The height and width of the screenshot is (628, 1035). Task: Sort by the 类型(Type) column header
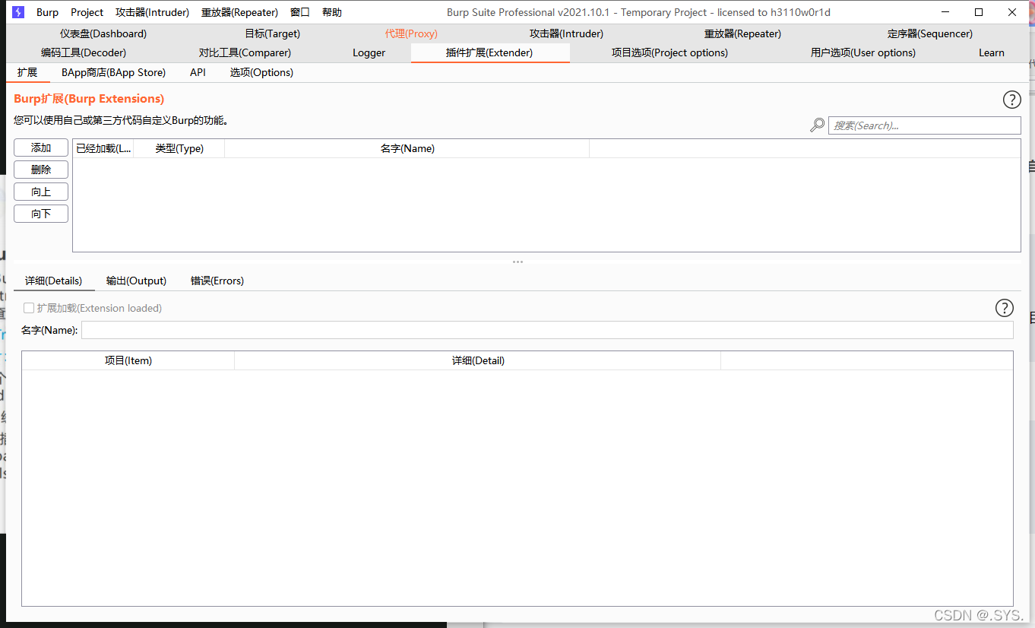179,148
